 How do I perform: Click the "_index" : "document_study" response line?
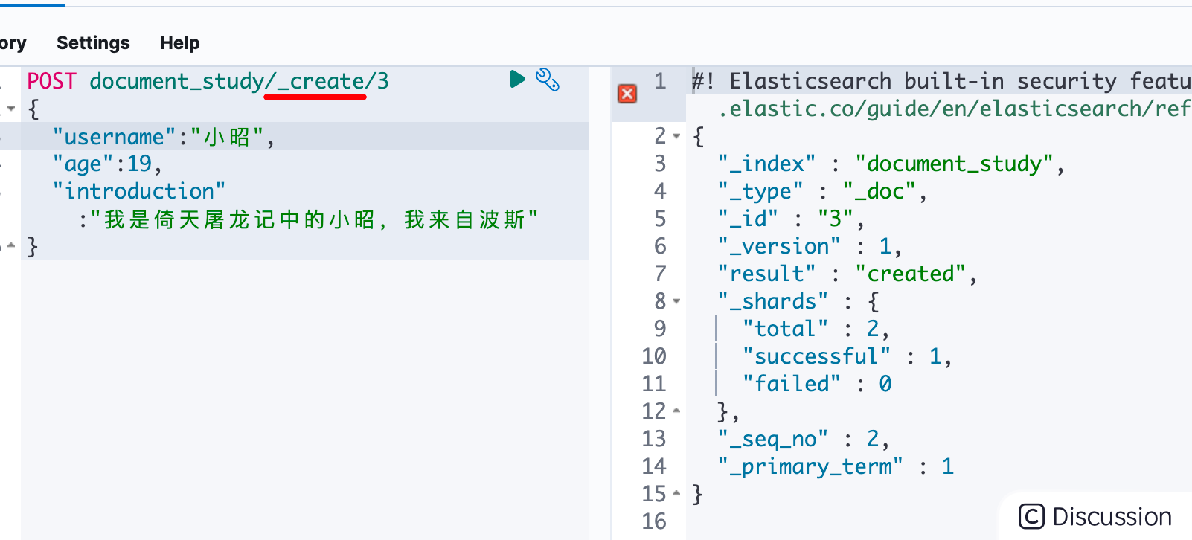pyautogui.click(x=891, y=164)
